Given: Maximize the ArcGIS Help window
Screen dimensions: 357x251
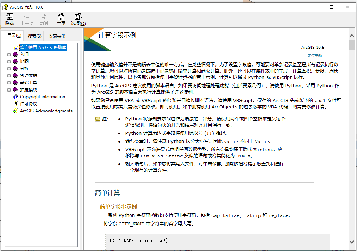Looking at the screenshot, I should (331, 7).
